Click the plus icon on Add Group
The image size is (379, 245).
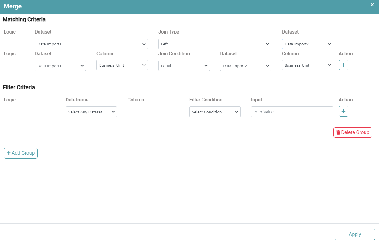coord(9,153)
